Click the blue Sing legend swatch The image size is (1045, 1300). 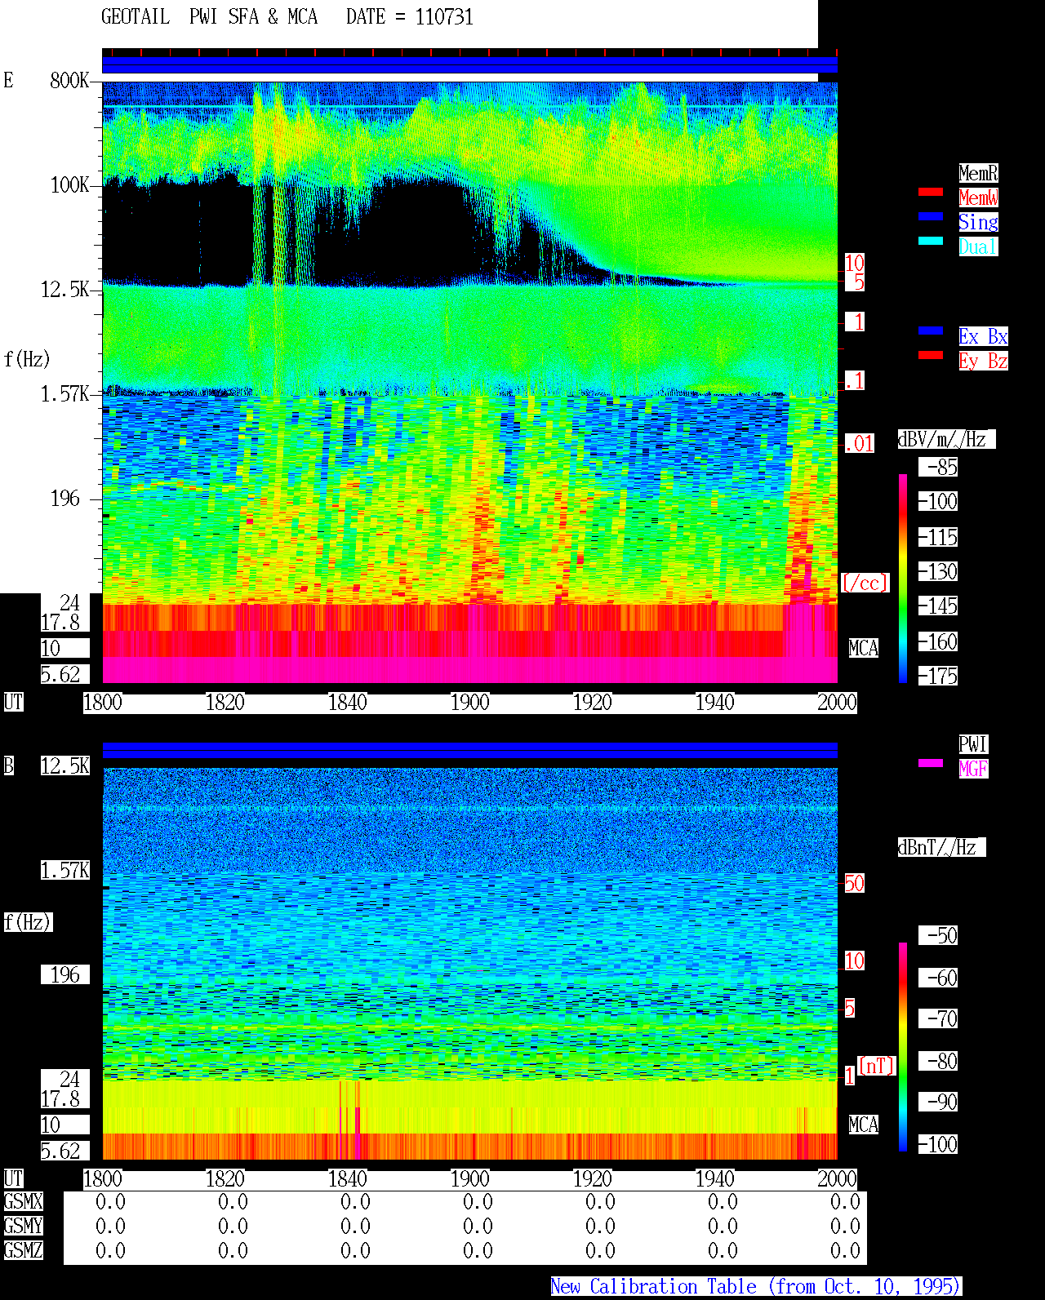coord(931,216)
